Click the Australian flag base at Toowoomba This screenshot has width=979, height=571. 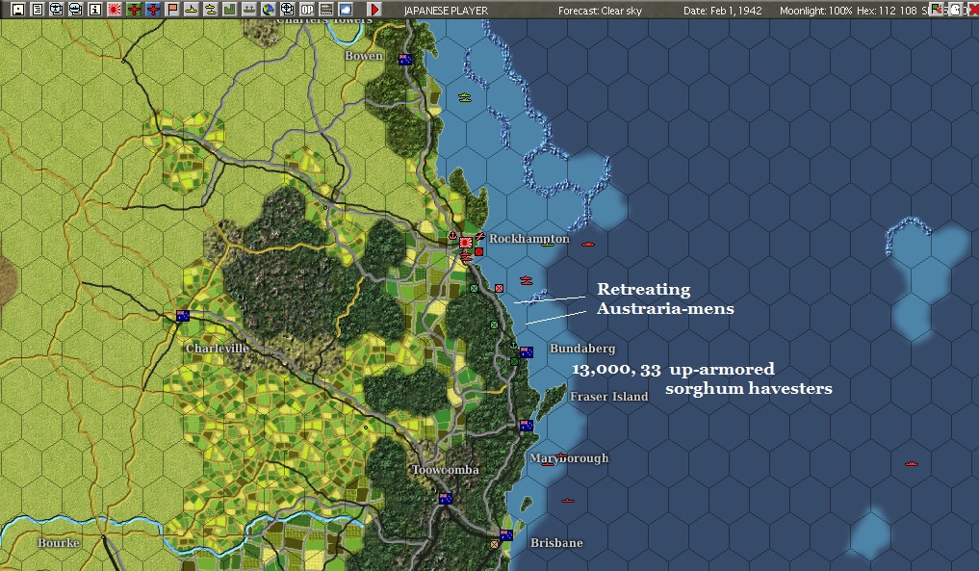(x=445, y=499)
